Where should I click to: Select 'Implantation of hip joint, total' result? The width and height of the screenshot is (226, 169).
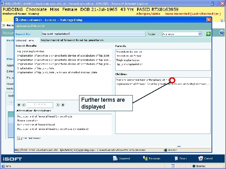click(x=36, y=68)
